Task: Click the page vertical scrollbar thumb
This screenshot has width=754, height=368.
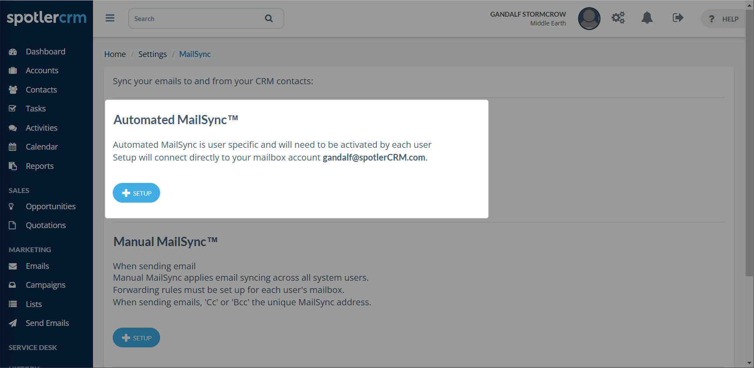Action: 750,143
